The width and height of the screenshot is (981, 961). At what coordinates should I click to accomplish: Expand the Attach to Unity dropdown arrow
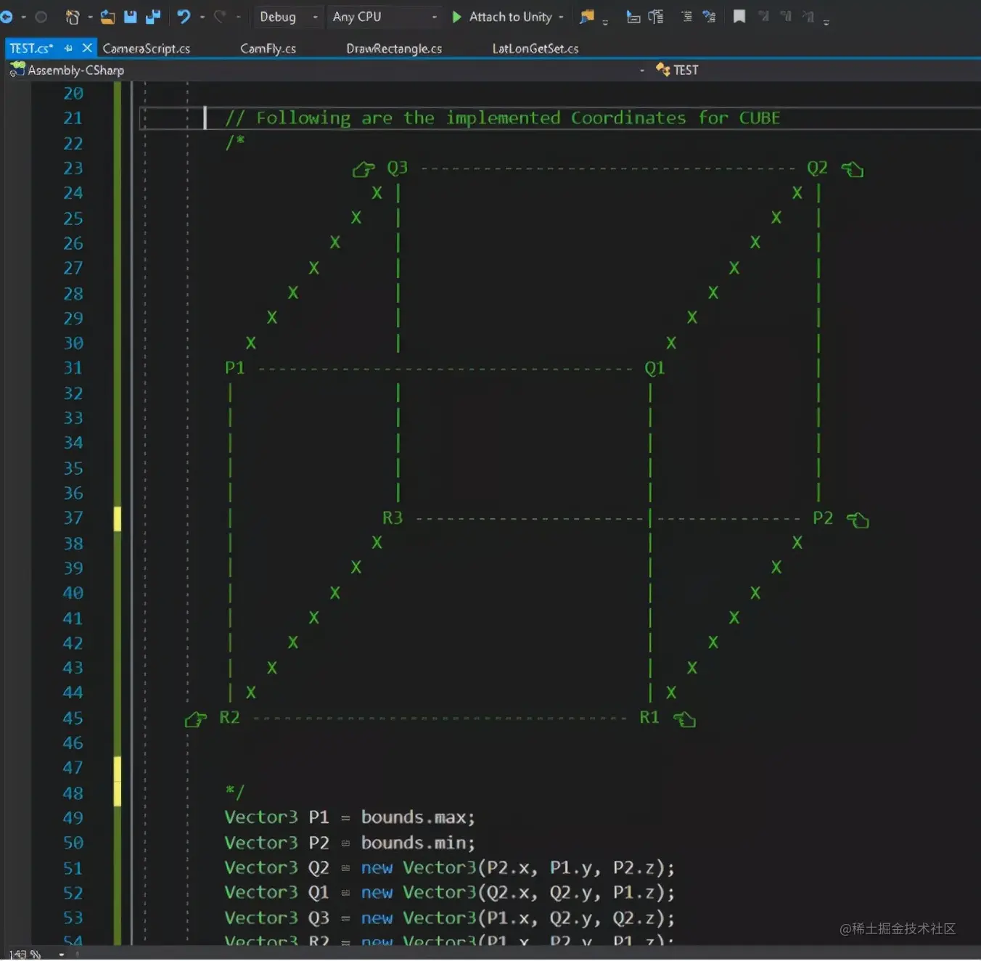point(561,17)
